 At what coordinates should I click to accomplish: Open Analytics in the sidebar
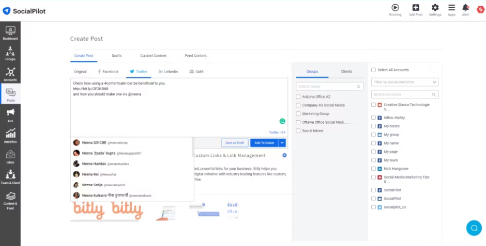point(10,136)
